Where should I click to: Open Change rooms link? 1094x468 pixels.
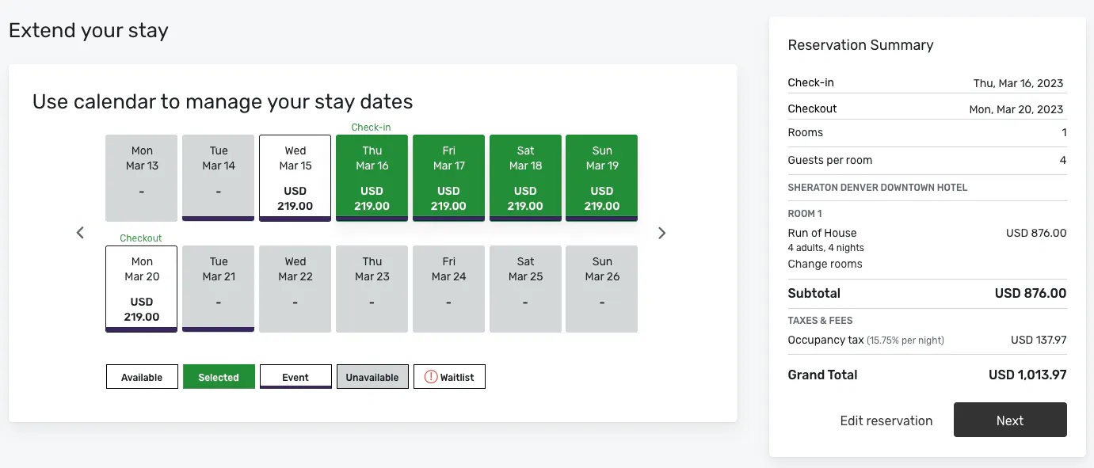825,264
